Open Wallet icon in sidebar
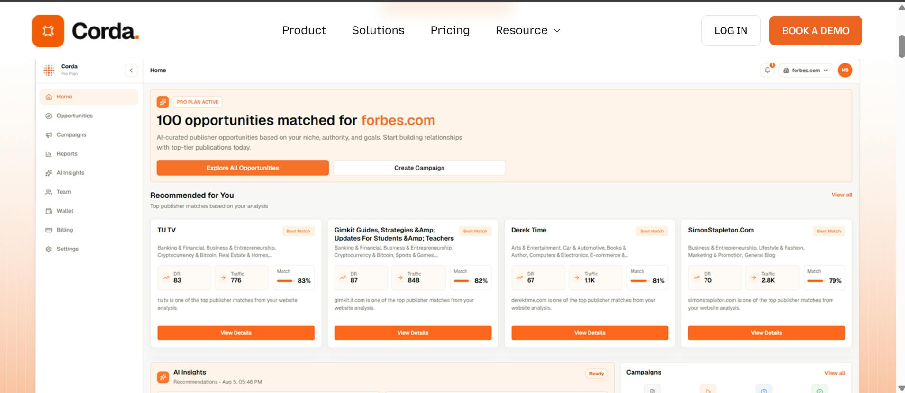The width and height of the screenshot is (905, 393). point(48,211)
